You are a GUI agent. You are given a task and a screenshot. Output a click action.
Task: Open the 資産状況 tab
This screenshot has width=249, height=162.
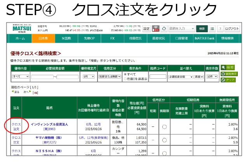[158, 38]
